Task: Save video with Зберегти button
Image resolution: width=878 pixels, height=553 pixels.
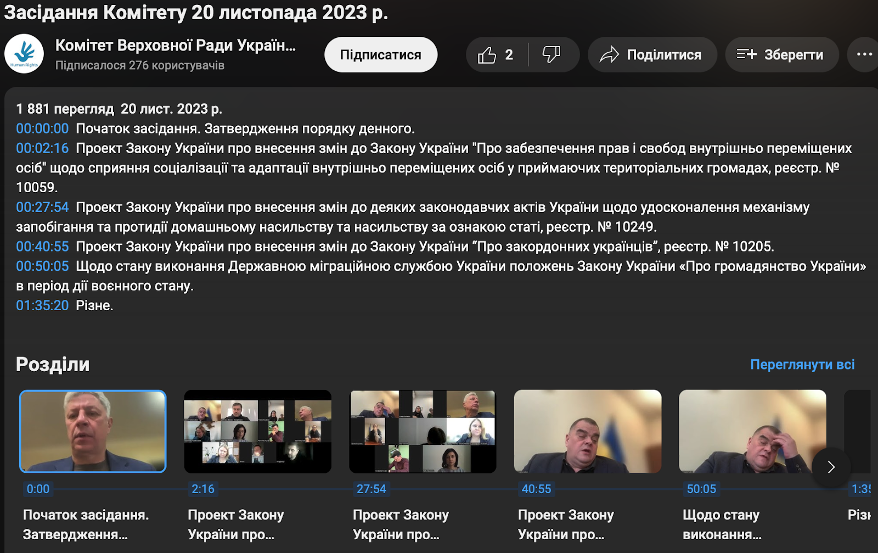Action: (781, 55)
